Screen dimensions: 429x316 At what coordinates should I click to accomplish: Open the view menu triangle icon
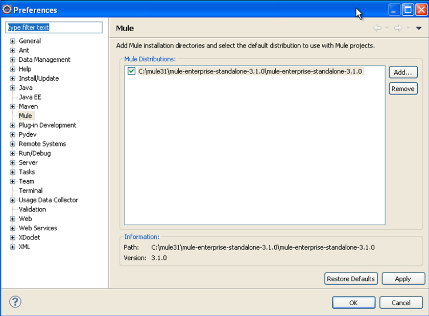coord(418,28)
